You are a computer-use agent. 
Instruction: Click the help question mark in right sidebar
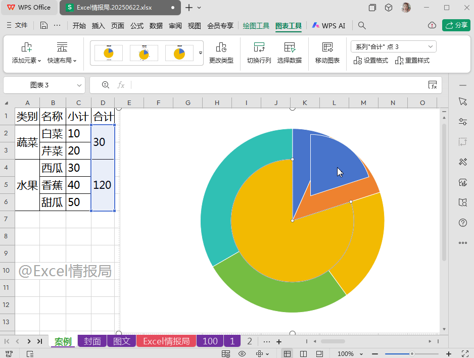click(x=462, y=222)
